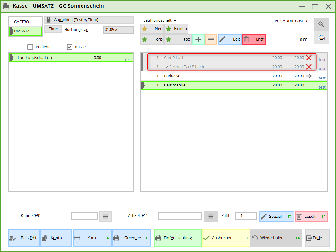Click the magic wand icon
This screenshot has height=252, width=336.
point(321,24)
